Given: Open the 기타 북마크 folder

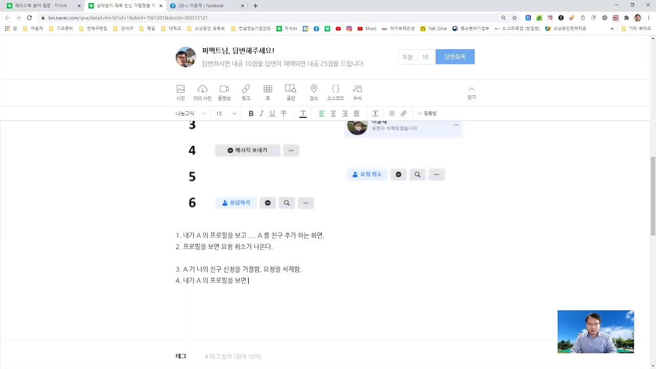Looking at the screenshot, I should [635, 29].
